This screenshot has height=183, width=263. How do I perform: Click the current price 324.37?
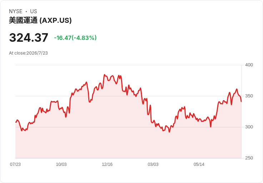29,38
